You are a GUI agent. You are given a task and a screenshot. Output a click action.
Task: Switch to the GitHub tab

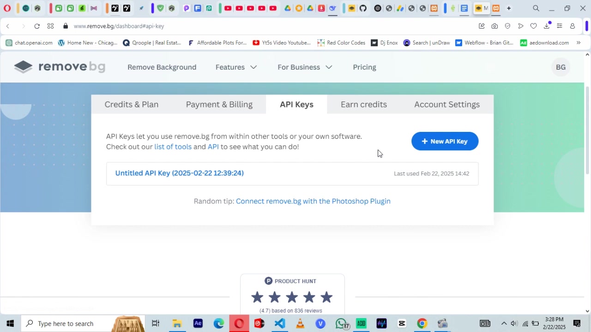pyautogui.click(x=363, y=8)
